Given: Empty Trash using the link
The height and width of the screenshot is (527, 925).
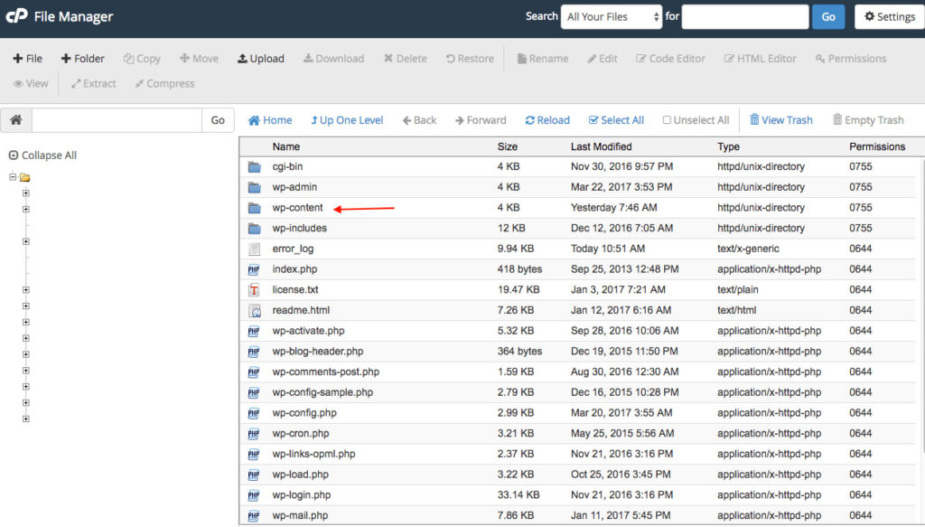Looking at the screenshot, I should coord(867,119).
